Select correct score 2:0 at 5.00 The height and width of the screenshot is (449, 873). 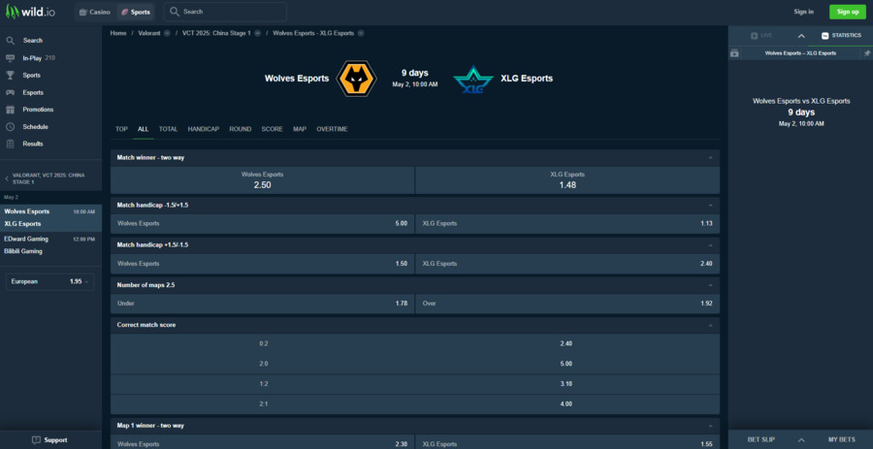415,364
